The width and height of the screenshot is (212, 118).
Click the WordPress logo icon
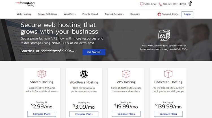point(84,74)
